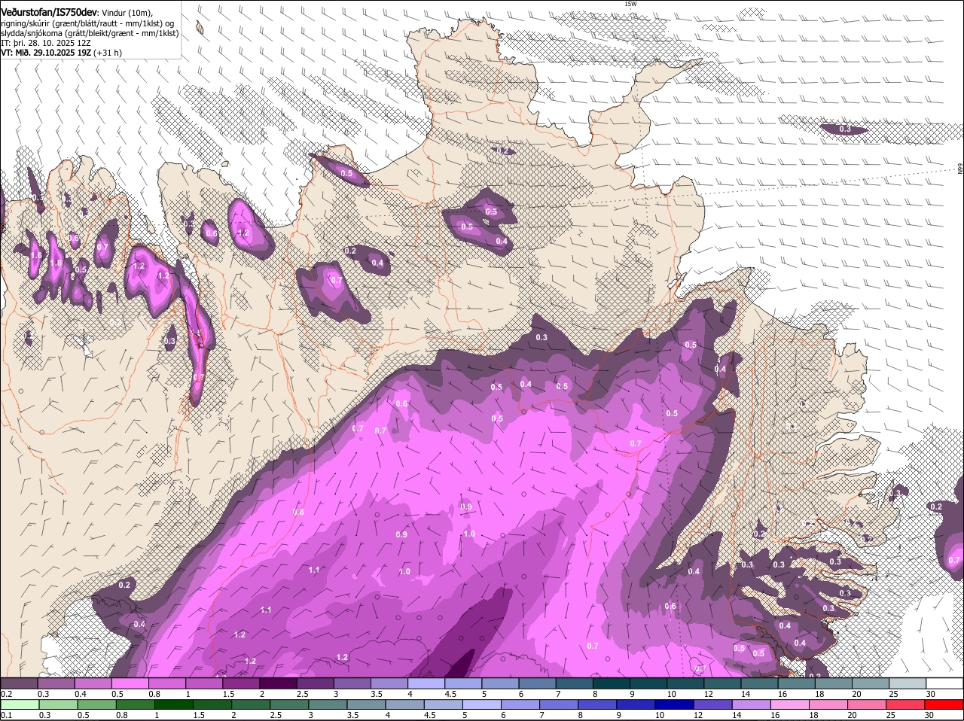
Task: Click the '30' label in lower legend row
Action: pos(929,715)
